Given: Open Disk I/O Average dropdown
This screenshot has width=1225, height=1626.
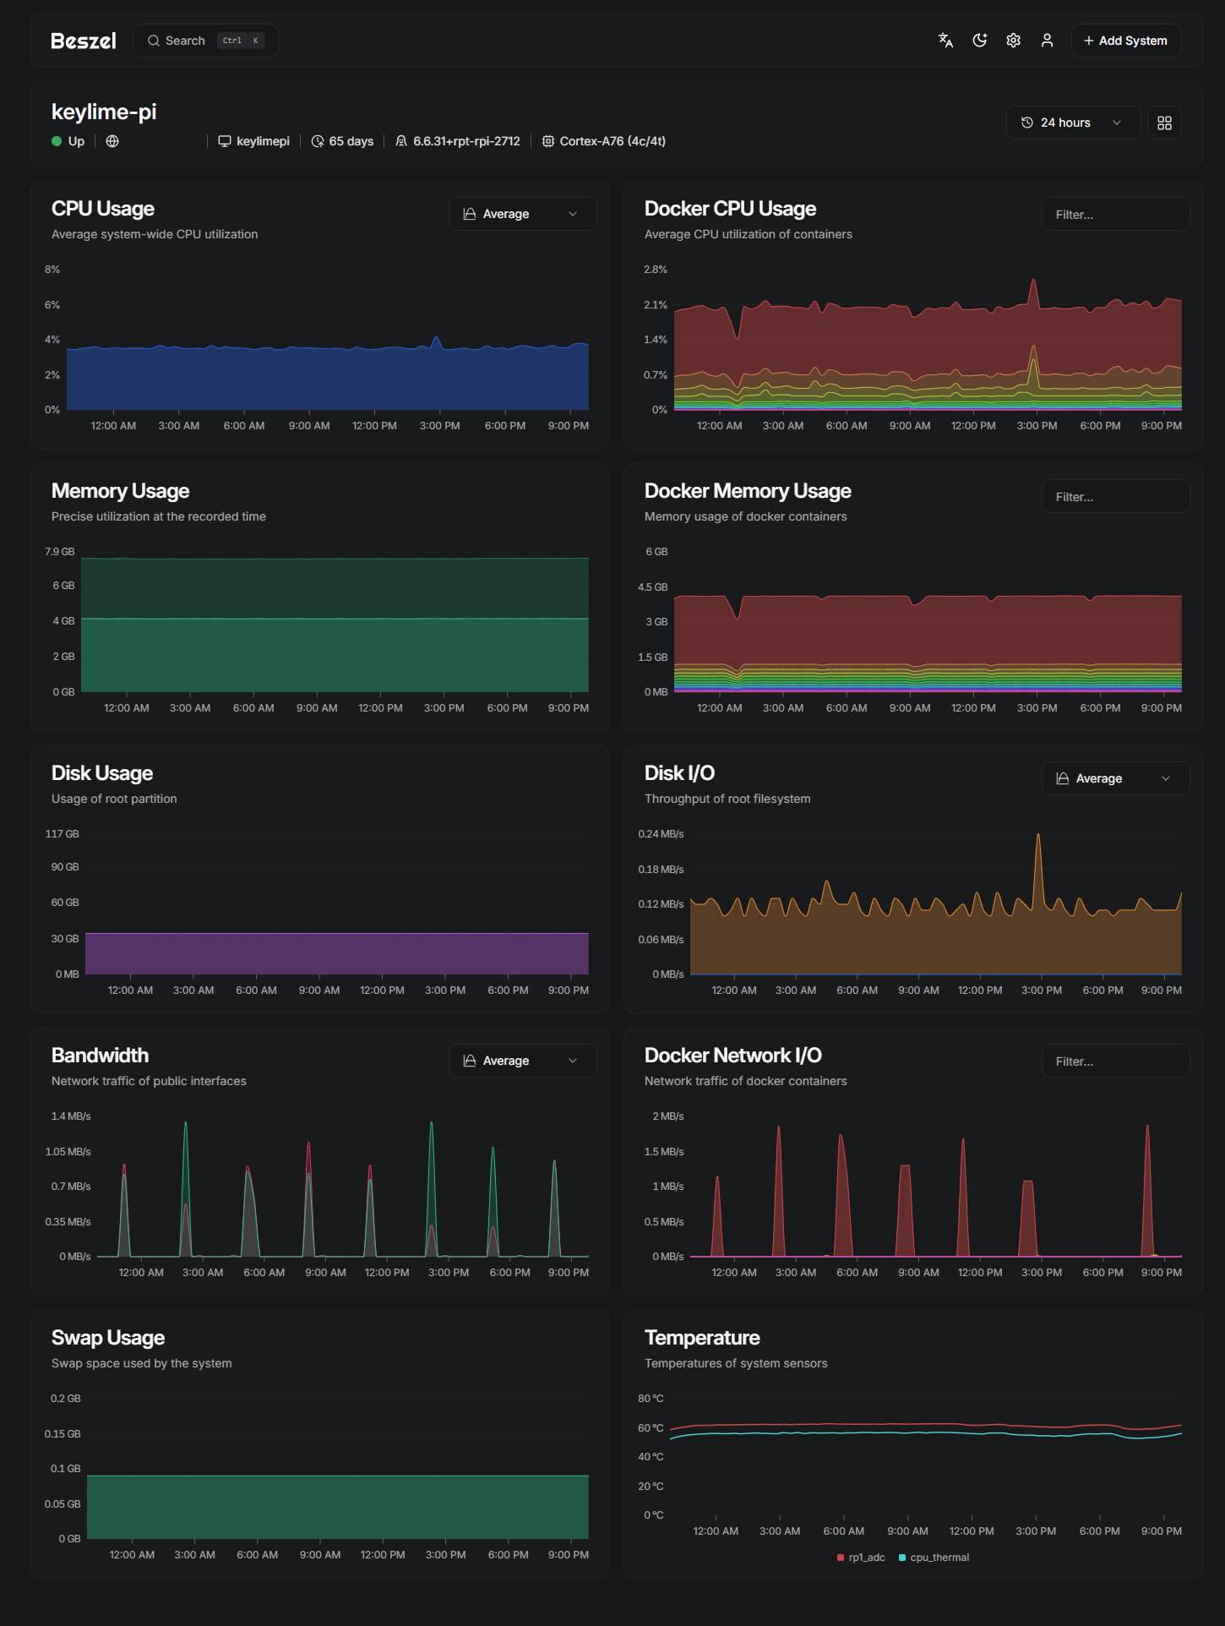Looking at the screenshot, I should pyautogui.click(x=1114, y=778).
